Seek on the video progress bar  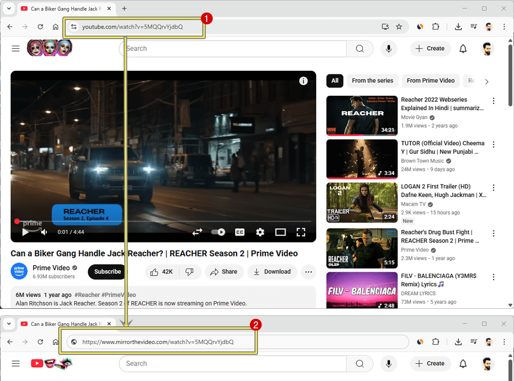click(x=163, y=222)
